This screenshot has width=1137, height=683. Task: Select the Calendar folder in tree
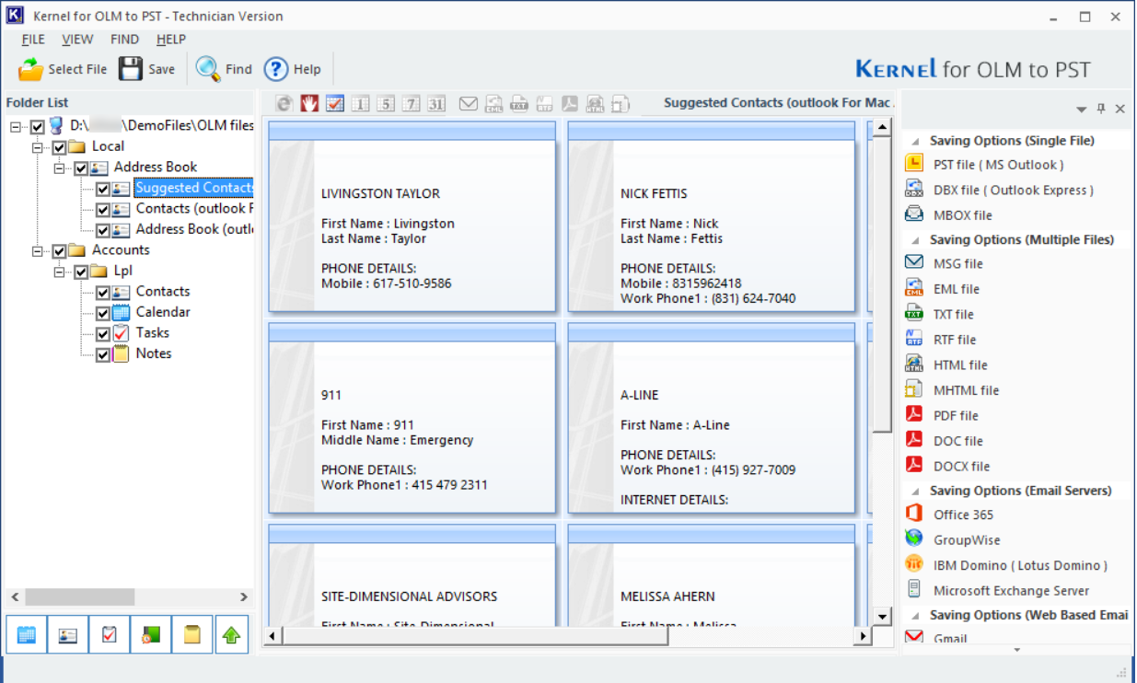click(x=163, y=312)
